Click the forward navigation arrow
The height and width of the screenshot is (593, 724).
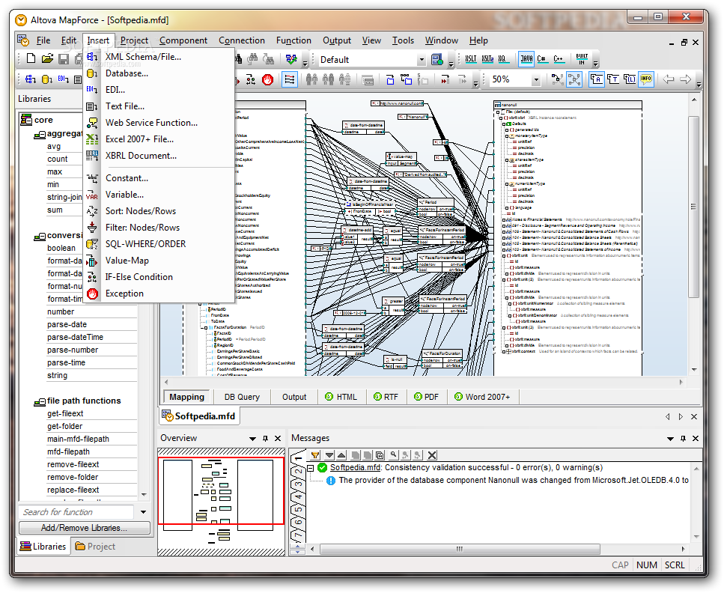tap(686, 79)
